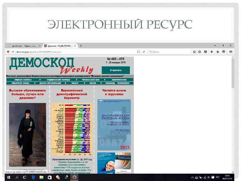This screenshot has height=181, width=241.
Task: Click the site identity icon before URL
Action: pyautogui.click(x=13, y=52)
